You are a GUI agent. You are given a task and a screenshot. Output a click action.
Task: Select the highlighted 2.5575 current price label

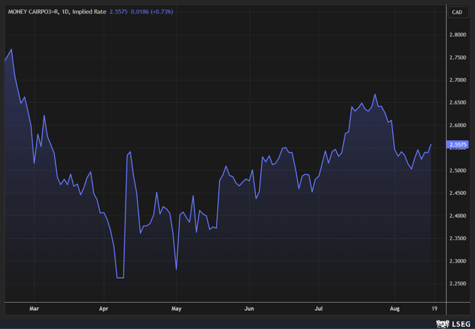(x=457, y=145)
